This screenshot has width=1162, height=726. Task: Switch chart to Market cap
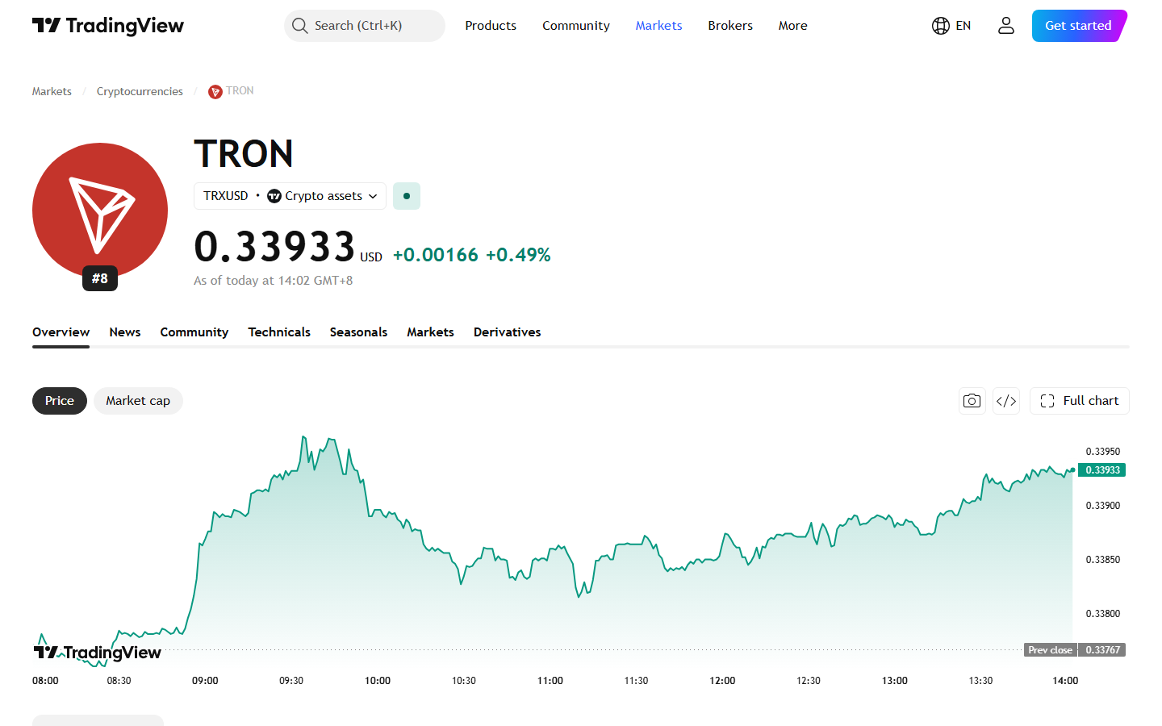pyautogui.click(x=138, y=401)
